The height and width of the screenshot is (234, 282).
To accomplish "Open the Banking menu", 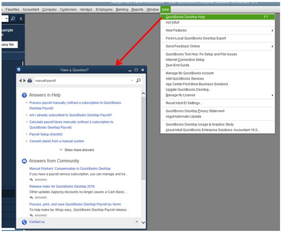I will point(122,9).
